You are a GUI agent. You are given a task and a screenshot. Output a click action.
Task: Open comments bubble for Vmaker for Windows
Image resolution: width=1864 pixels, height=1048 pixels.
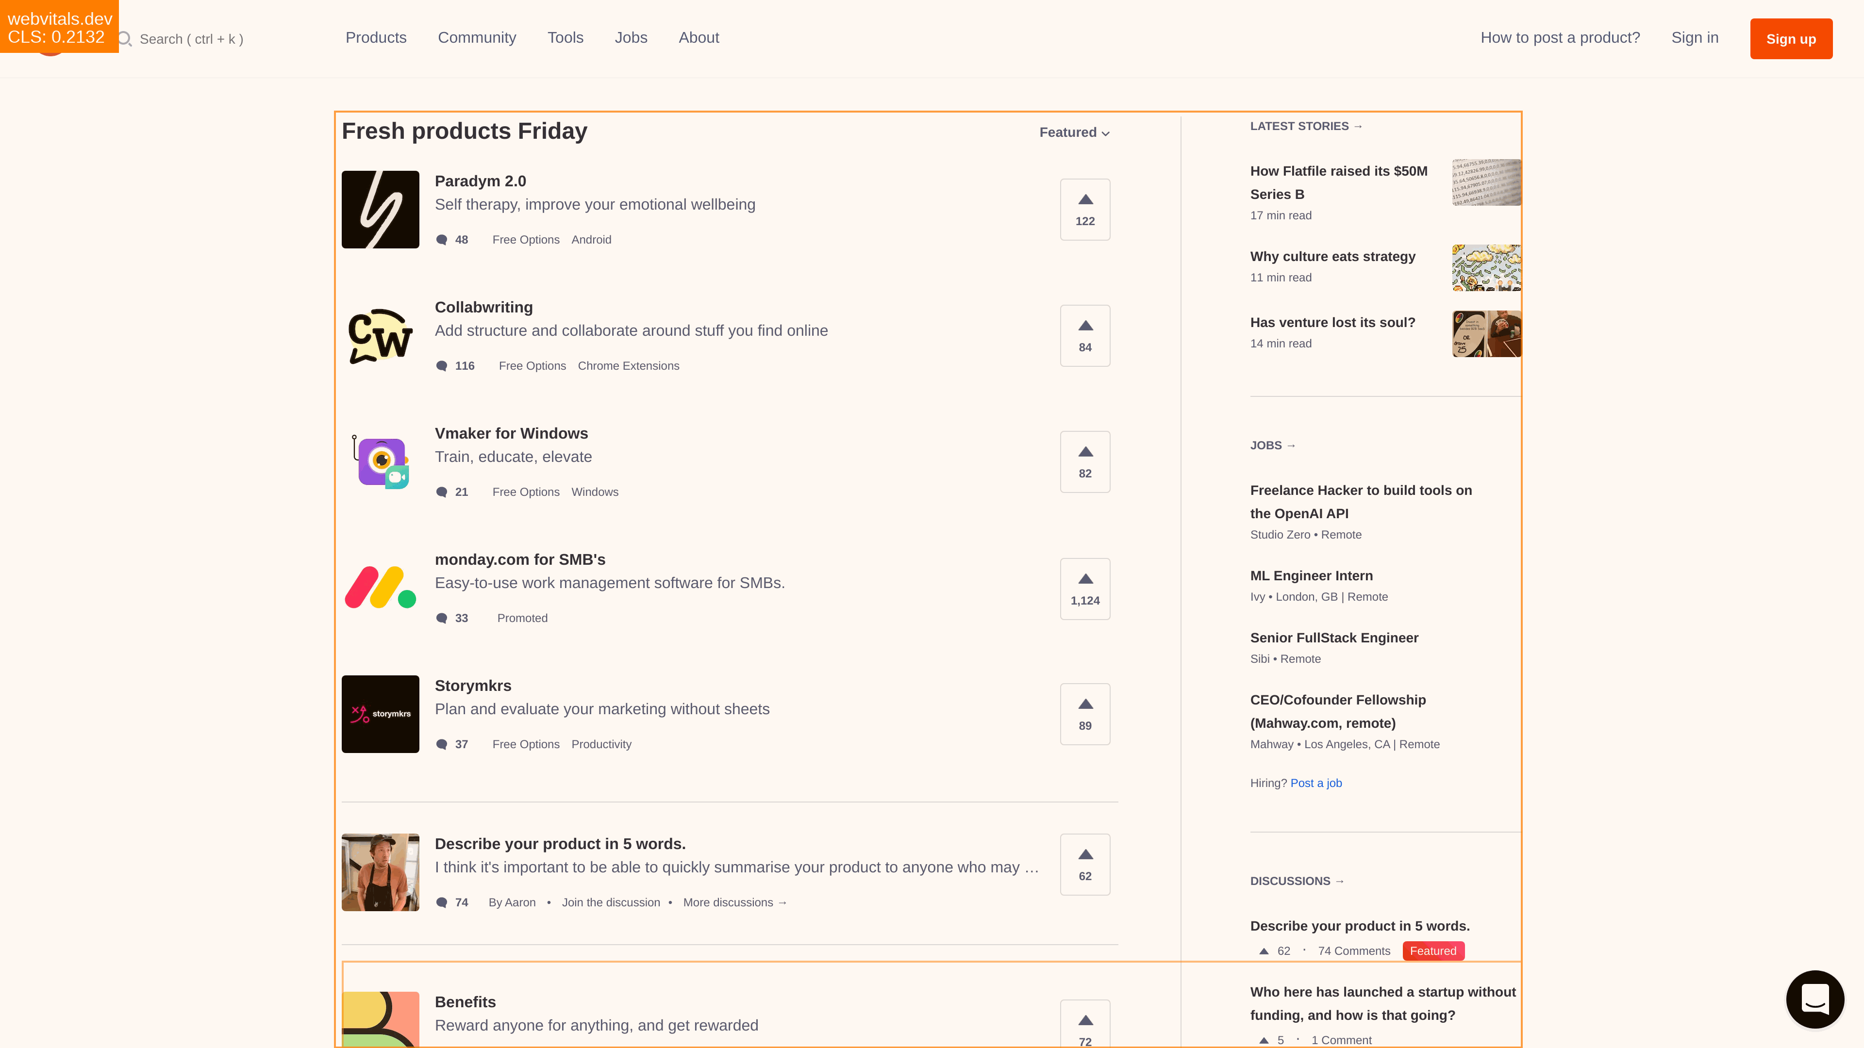(x=441, y=492)
